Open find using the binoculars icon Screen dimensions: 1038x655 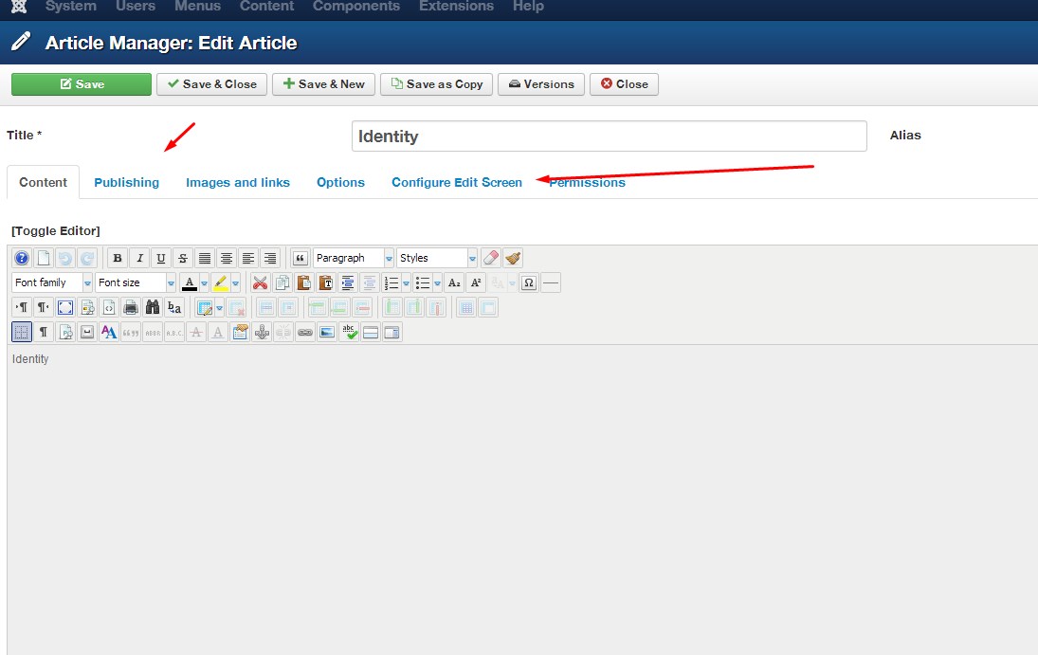click(x=153, y=307)
